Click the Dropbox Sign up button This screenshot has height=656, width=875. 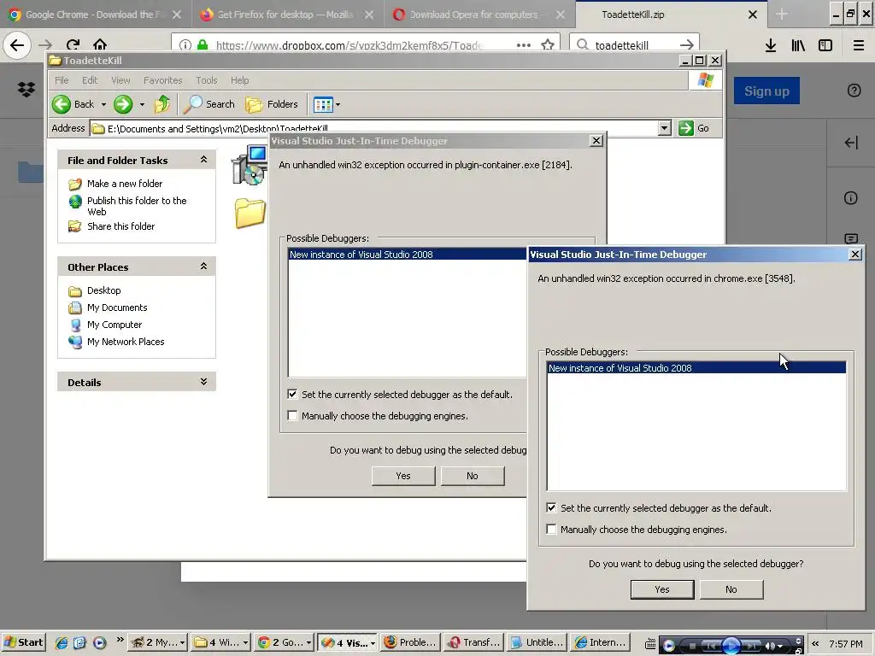(766, 91)
